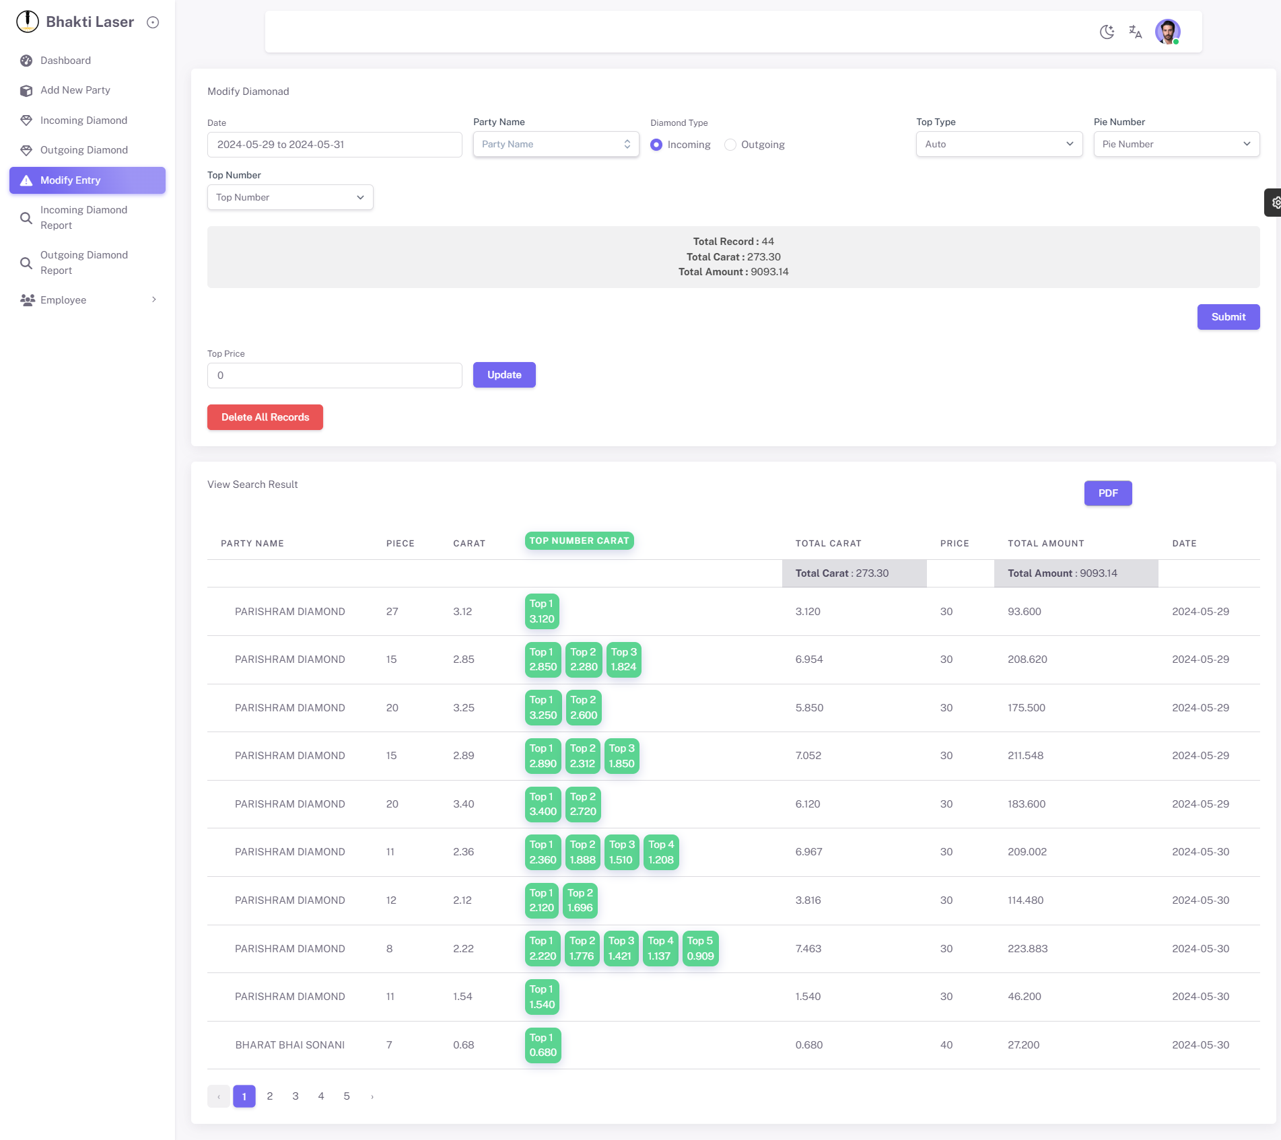Toggle dark mode moon icon
The image size is (1281, 1140).
1107,32
